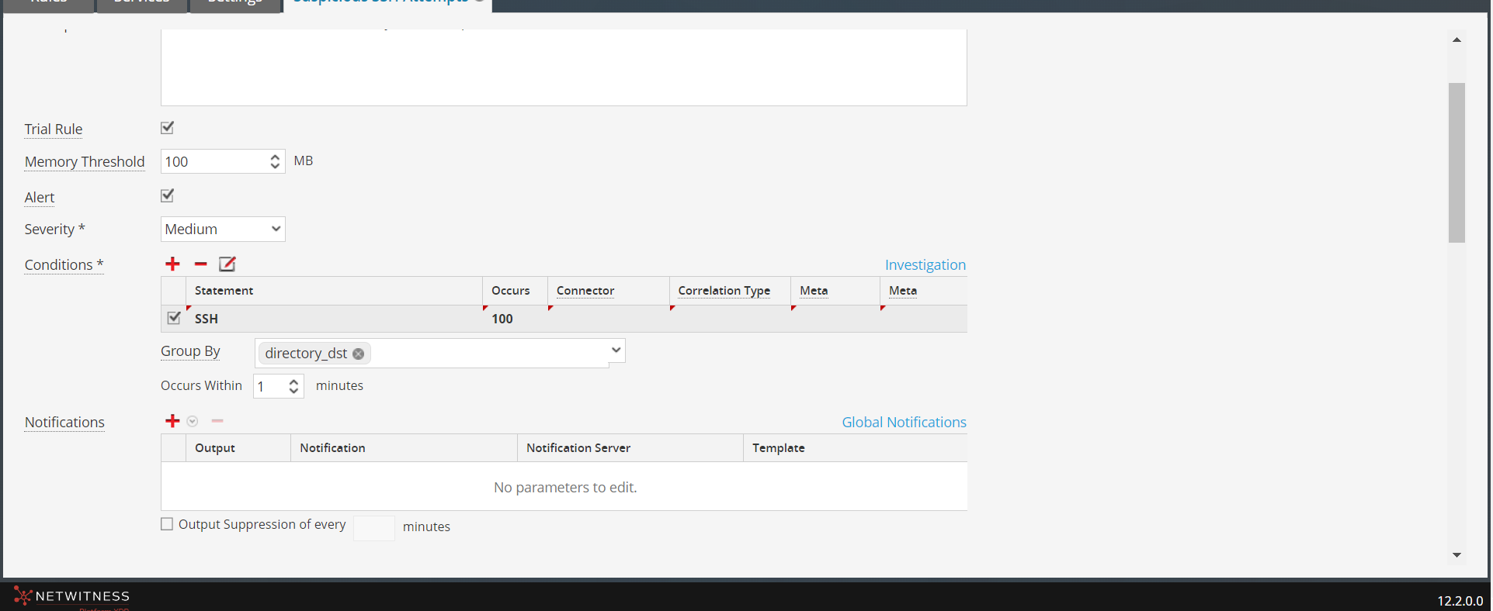
Task: Click the Output Suppression minutes field
Action: coord(374,528)
